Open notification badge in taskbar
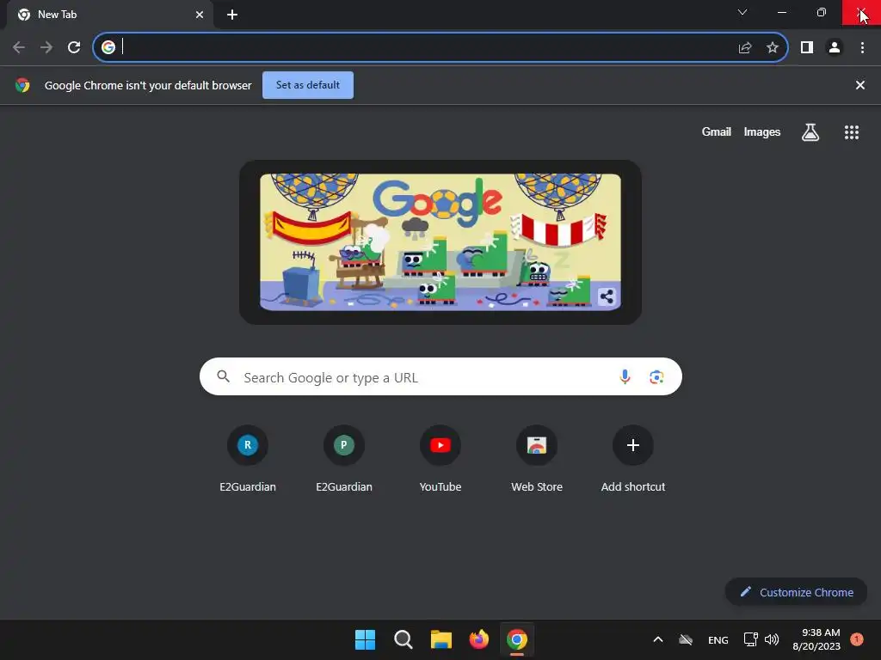Image resolution: width=881 pixels, height=660 pixels. (x=857, y=639)
